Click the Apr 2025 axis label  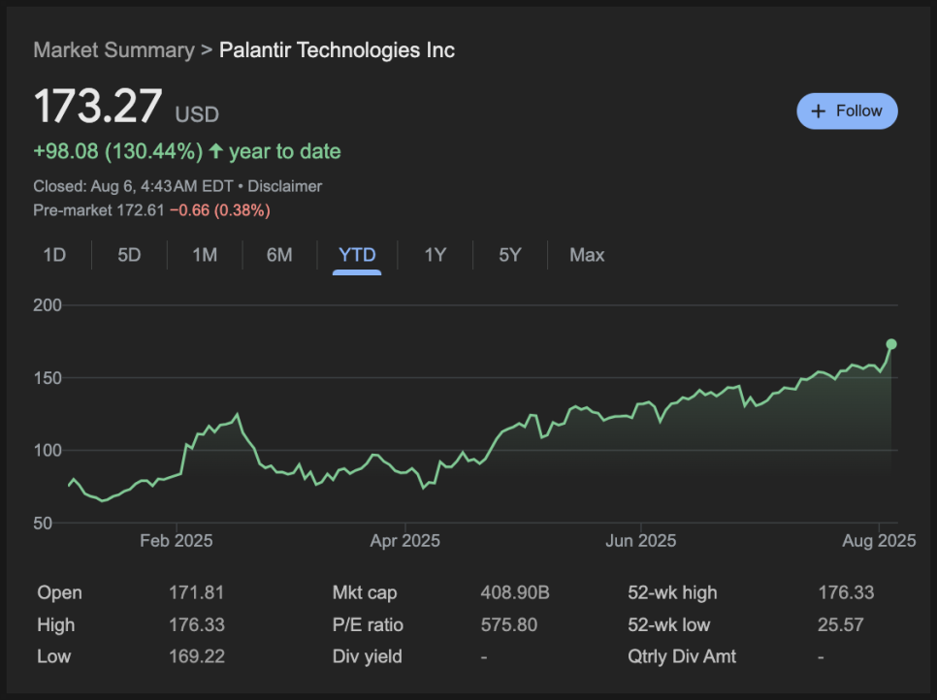tap(405, 541)
